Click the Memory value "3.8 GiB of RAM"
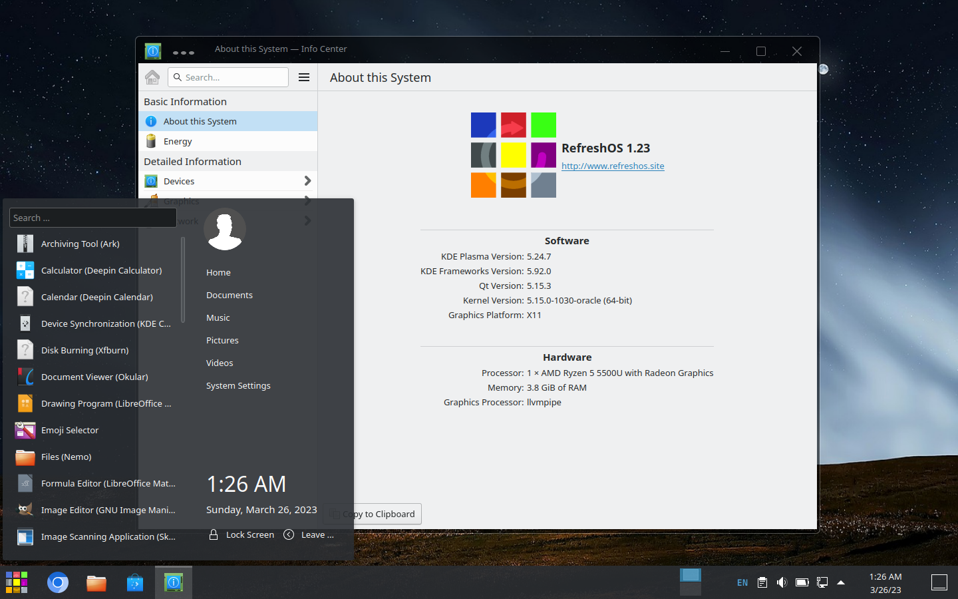This screenshot has width=958, height=599. [557, 387]
